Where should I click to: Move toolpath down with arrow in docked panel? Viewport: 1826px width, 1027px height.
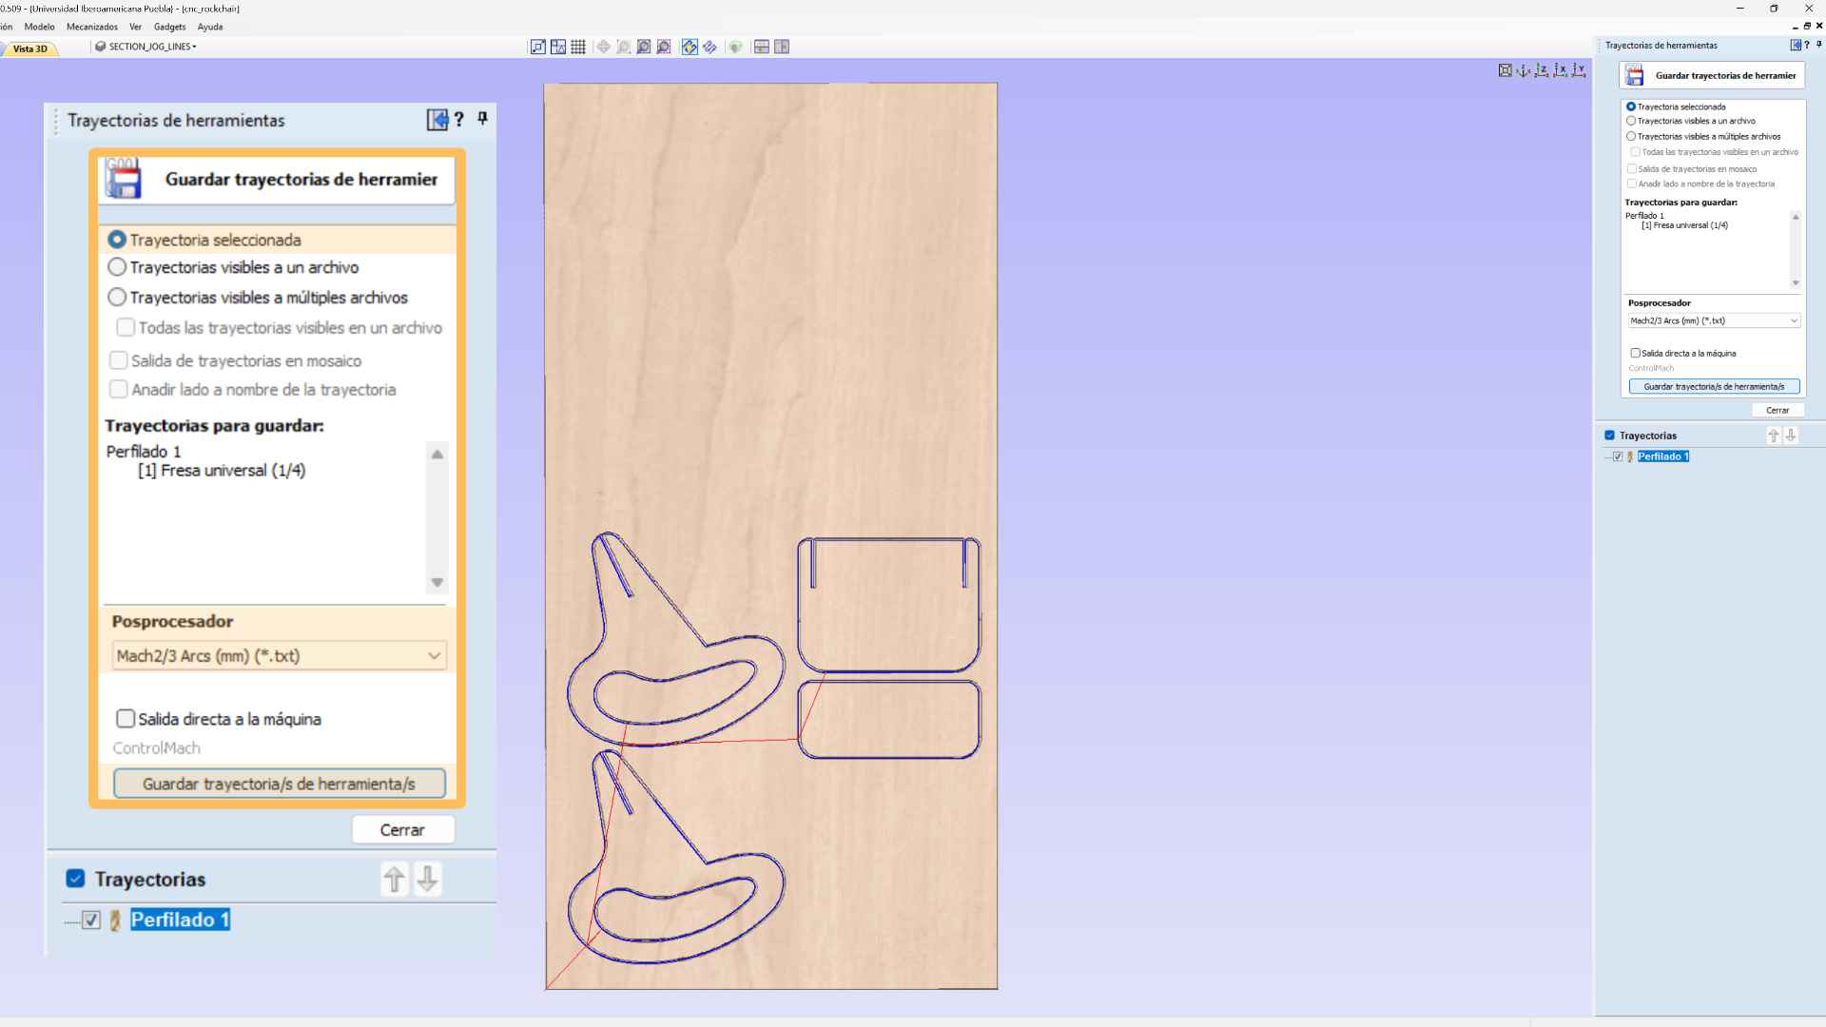click(x=1791, y=436)
